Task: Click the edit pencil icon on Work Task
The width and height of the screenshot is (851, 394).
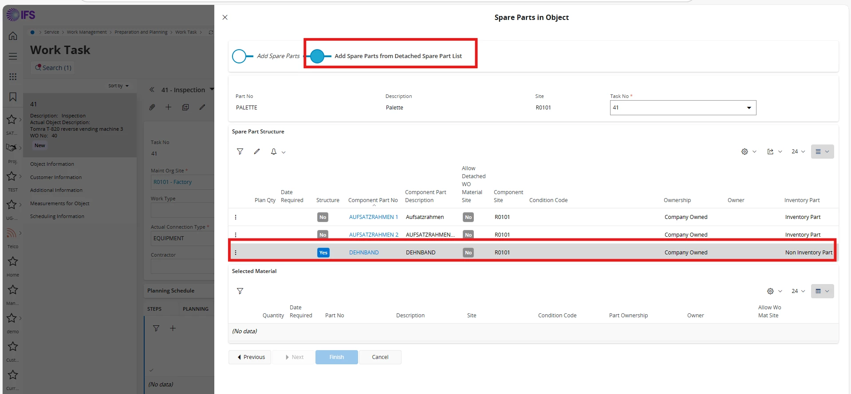Action: 202,107
